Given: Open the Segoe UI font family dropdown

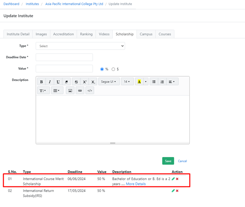Looking at the screenshot, I should click(109, 82).
